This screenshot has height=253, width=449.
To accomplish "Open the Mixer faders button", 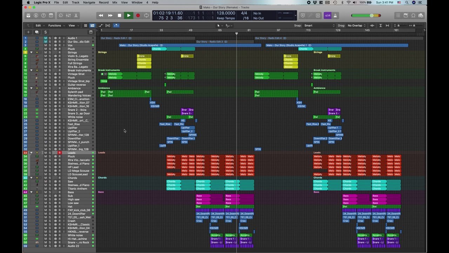I will [68, 15].
